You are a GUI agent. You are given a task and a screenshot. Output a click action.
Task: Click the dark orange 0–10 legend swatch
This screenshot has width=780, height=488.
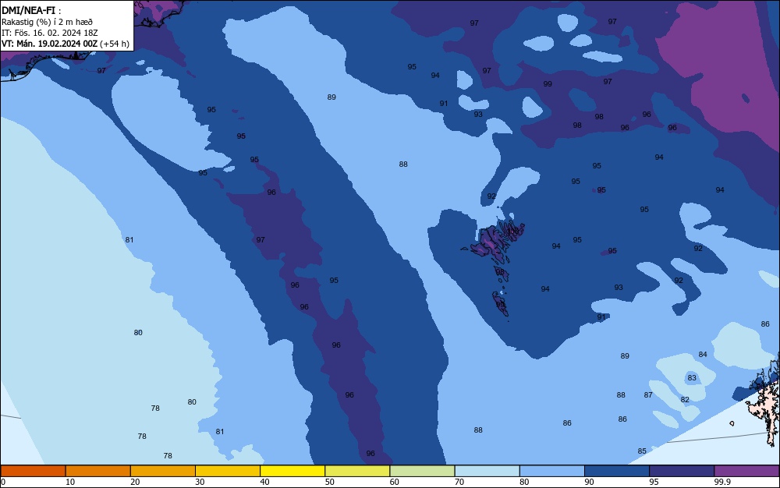click(x=33, y=471)
